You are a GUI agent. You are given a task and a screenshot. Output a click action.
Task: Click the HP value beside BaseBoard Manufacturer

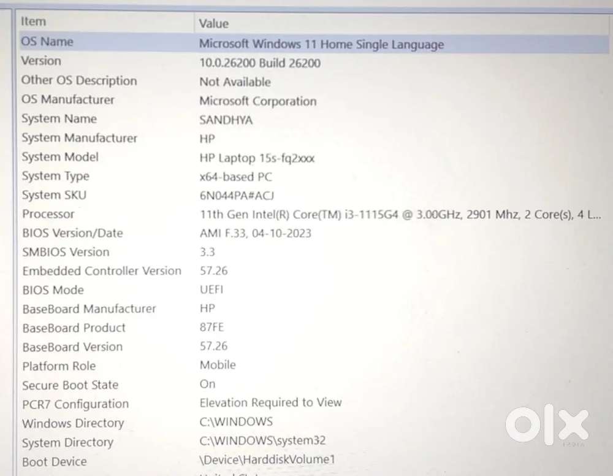pyautogui.click(x=207, y=308)
